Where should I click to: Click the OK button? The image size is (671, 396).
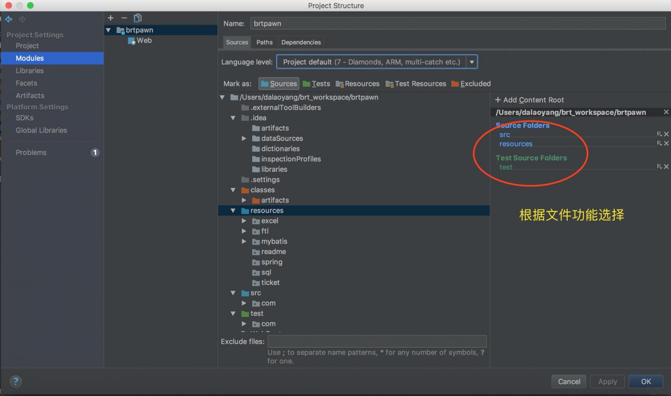[x=646, y=381]
